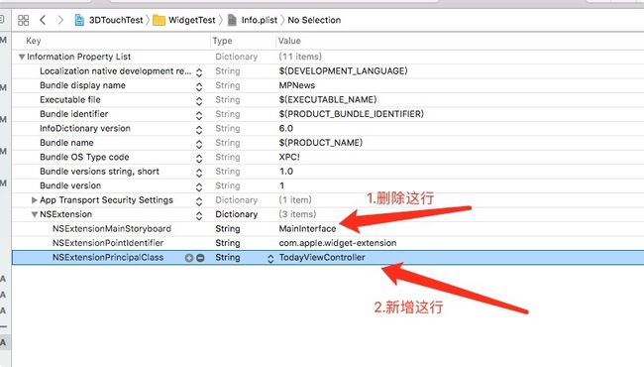The width and height of the screenshot is (644, 367).
Task: Open key stepper for App Transport Security Settings
Action: pos(199,201)
